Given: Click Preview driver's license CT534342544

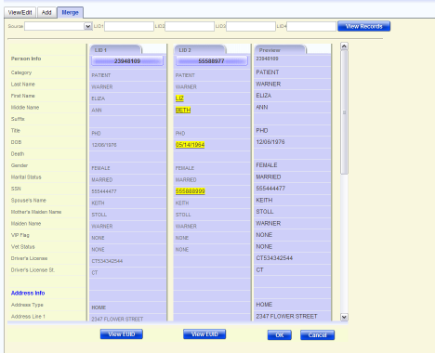Looking at the screenshot, I should coord(274,258).
